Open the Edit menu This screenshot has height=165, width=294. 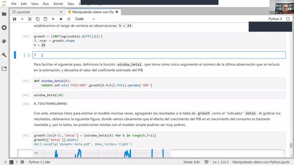pyautogui.click(x=23, y=4)
